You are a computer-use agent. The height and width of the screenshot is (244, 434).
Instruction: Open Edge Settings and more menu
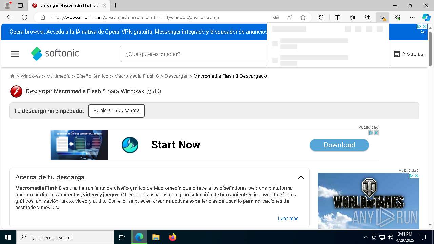point(412,17)
